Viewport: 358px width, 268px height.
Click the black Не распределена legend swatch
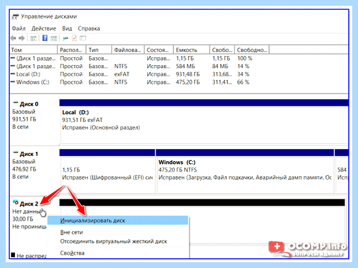tap(13, 255)
